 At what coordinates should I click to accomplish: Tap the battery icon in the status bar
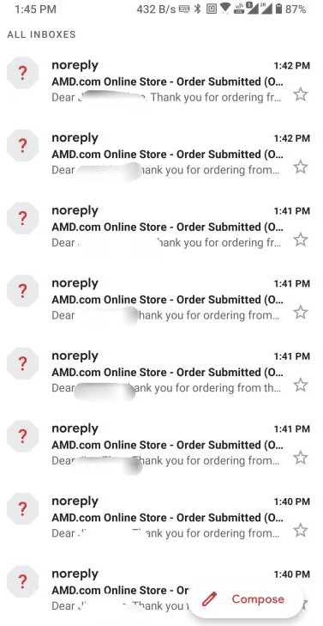(x=278, y=9)
